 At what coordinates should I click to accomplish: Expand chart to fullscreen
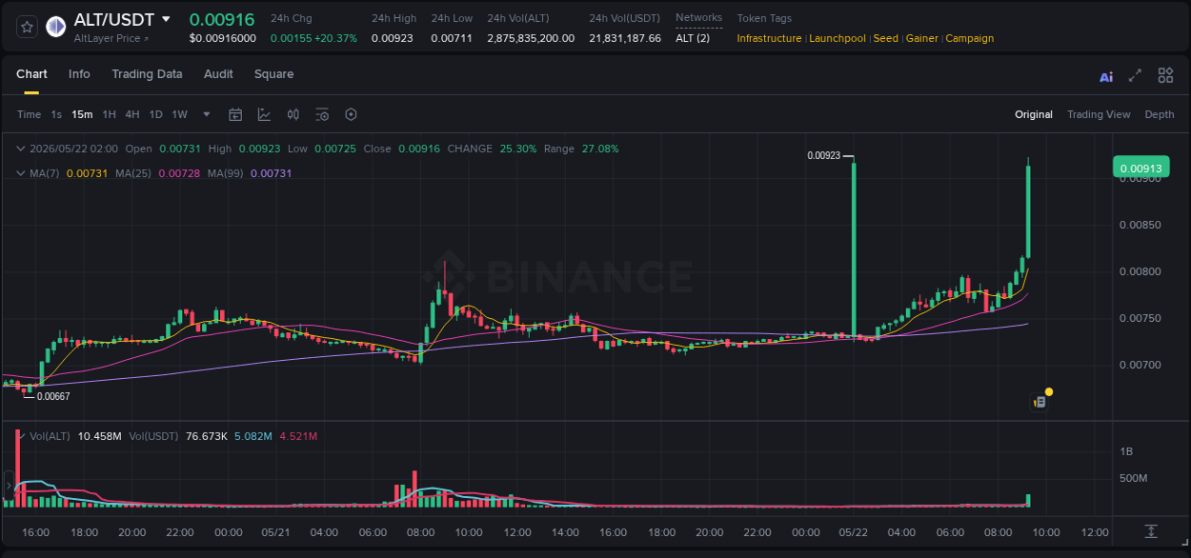(1135, 75)
